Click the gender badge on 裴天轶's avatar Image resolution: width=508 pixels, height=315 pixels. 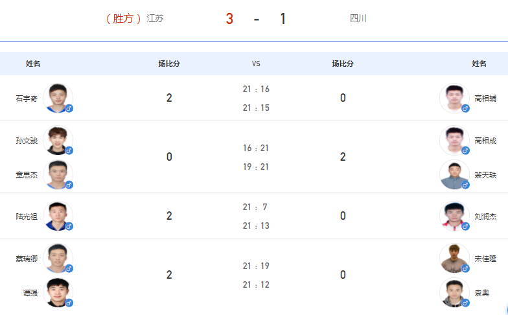(465, 185)
